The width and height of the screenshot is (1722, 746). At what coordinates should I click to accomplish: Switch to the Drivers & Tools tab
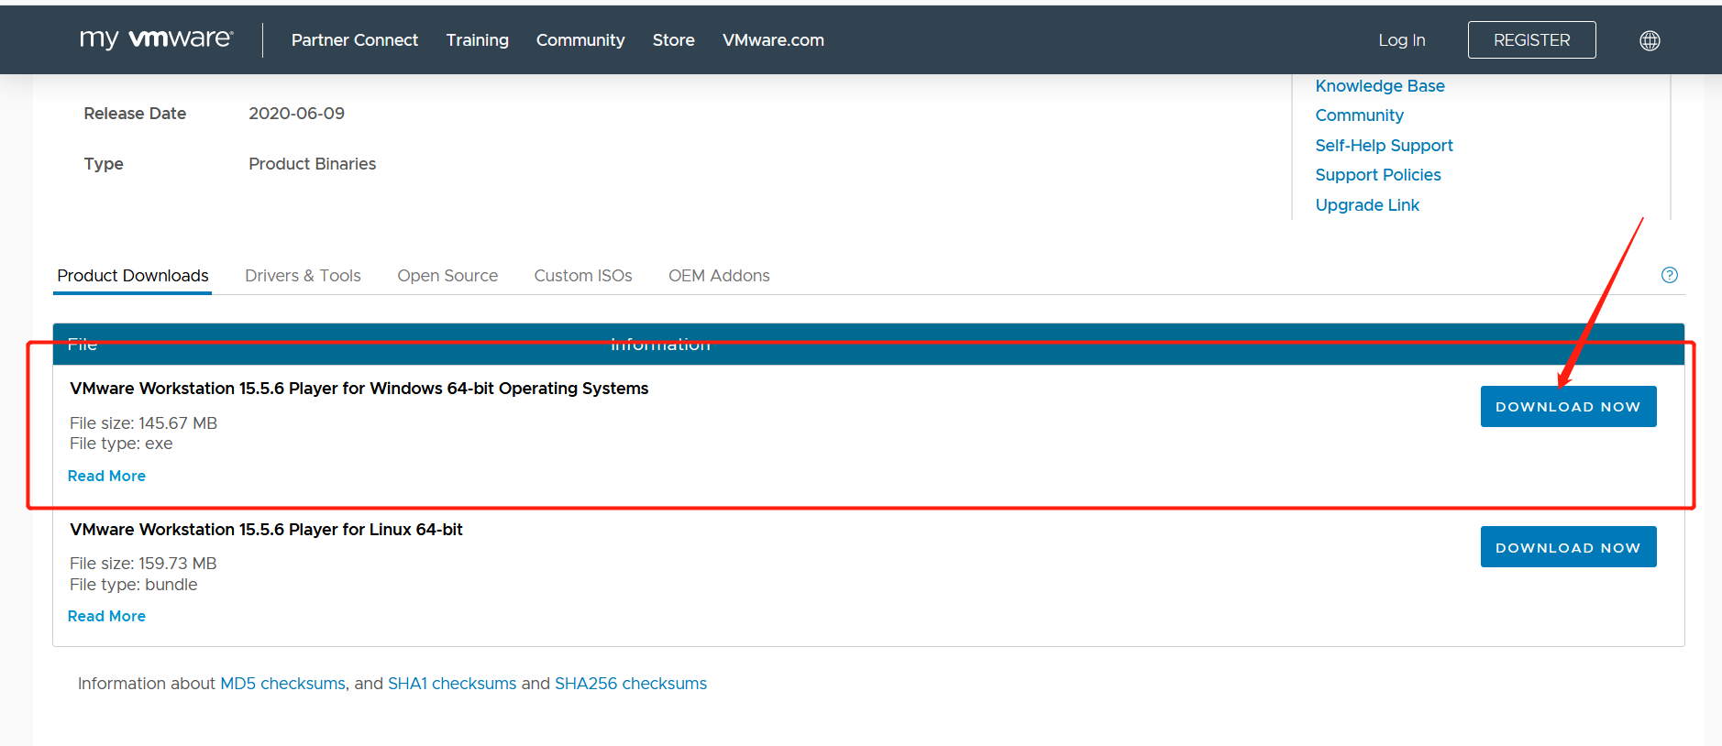[303, 276]
